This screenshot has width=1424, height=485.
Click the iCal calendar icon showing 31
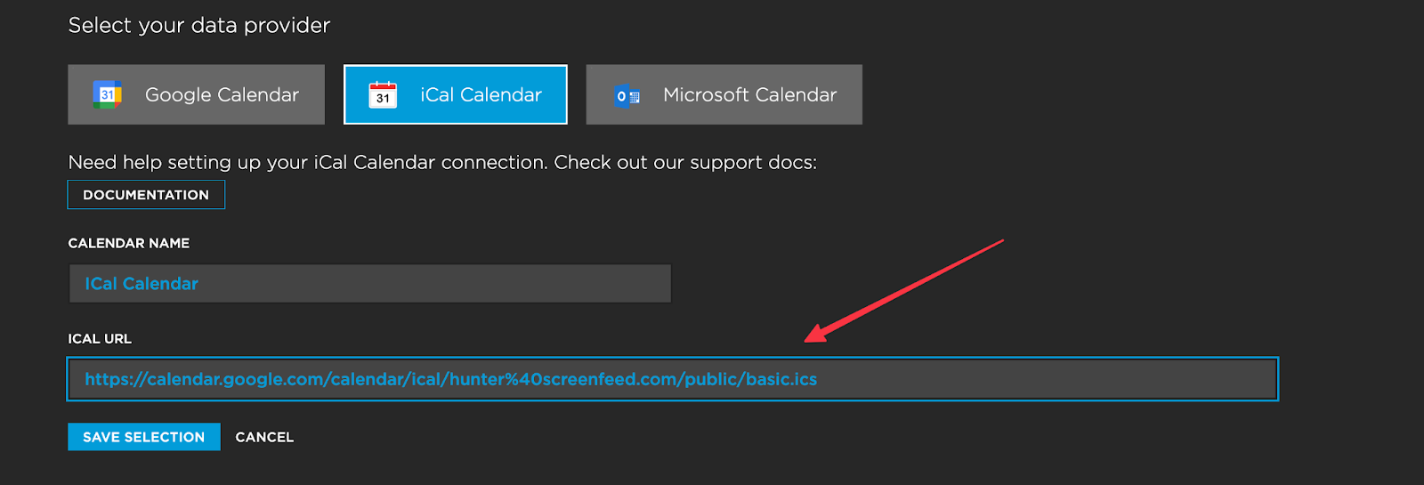[383, 94]
